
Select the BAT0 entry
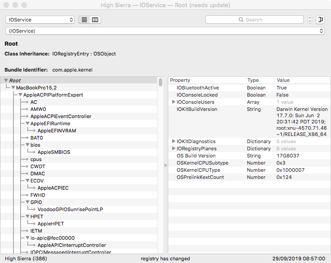pyautogui.click(x=37, y=138)
